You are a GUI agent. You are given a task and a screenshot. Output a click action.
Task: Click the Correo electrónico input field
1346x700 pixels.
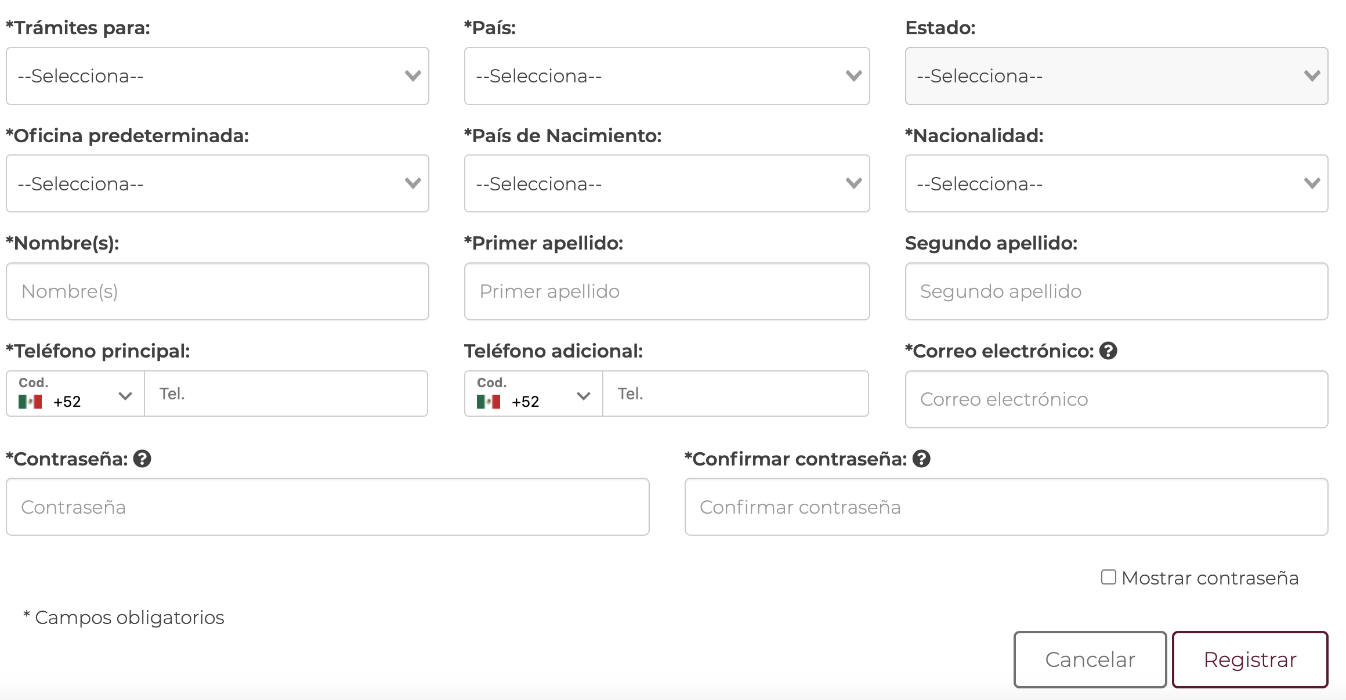(x=1116, y=399)
